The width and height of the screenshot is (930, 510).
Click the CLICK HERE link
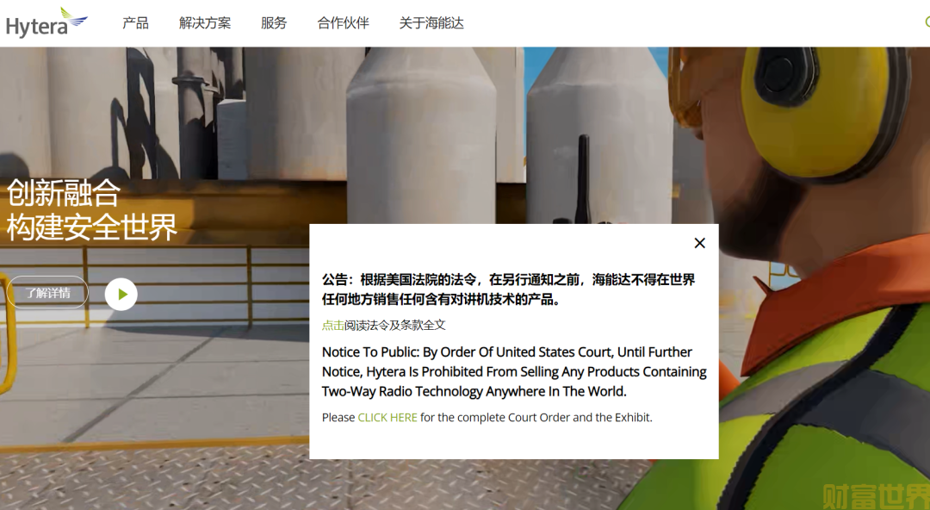tap(387, 417)
